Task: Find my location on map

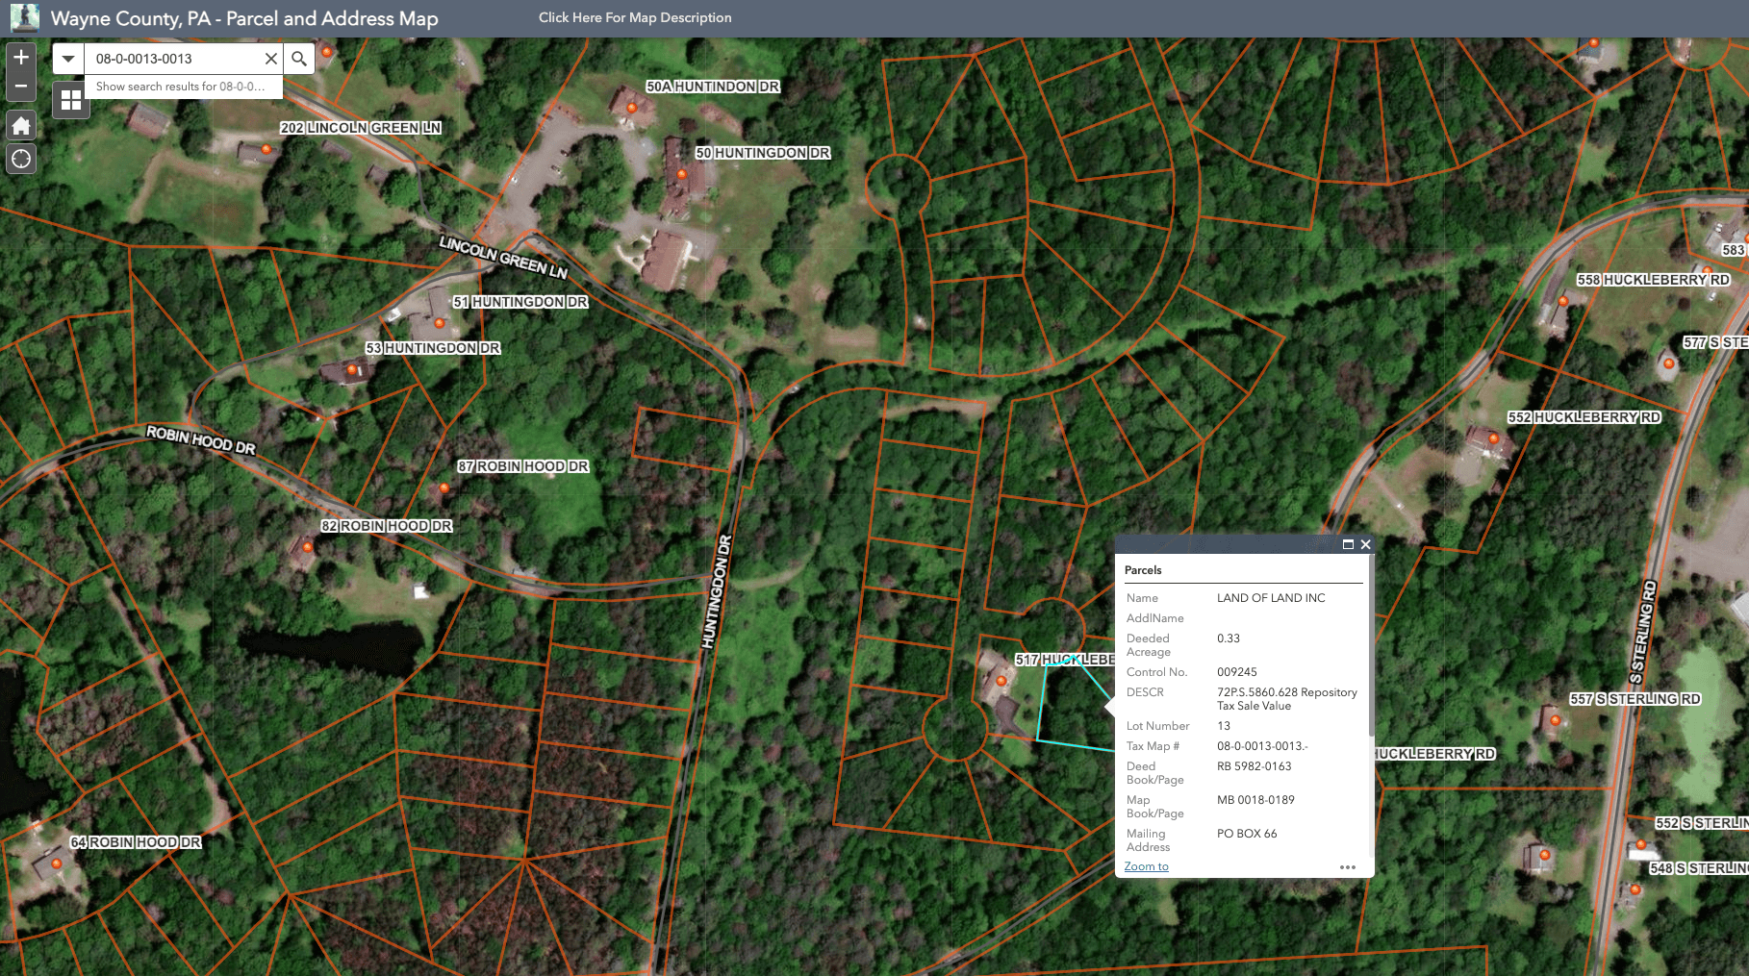Action: click(x=21, y=159)
